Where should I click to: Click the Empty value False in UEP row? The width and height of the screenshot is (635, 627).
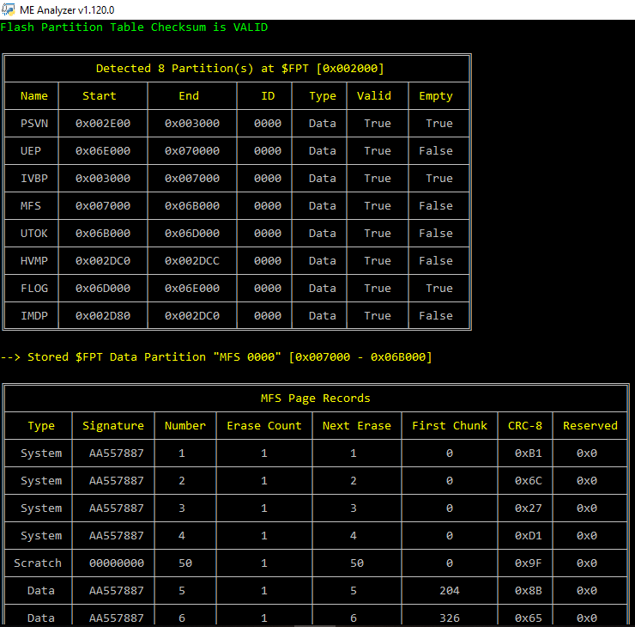(x=436, y=151)
